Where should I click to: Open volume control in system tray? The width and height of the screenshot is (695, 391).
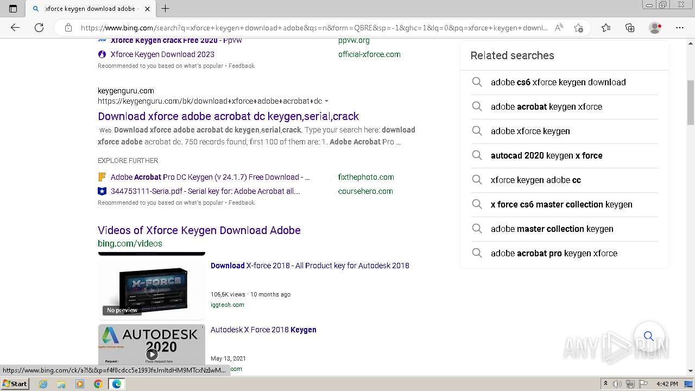pos(617,384)
